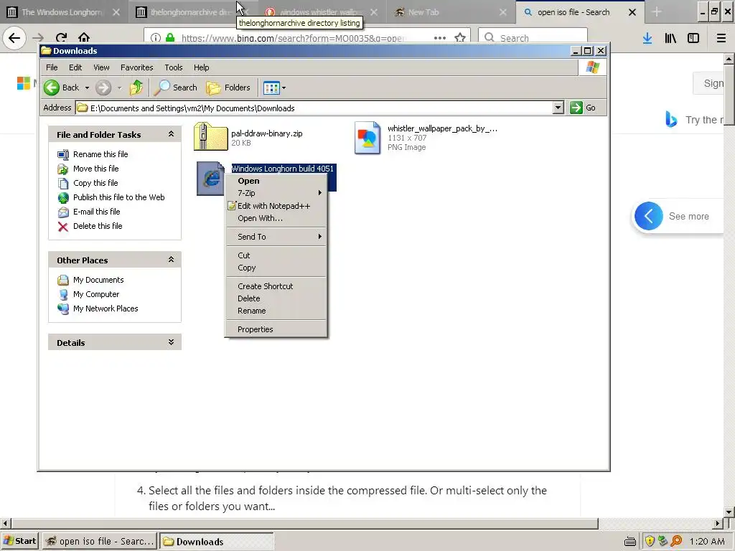Click the security shield tray icon
Screen dimensions: 735x551
[649, 541]
